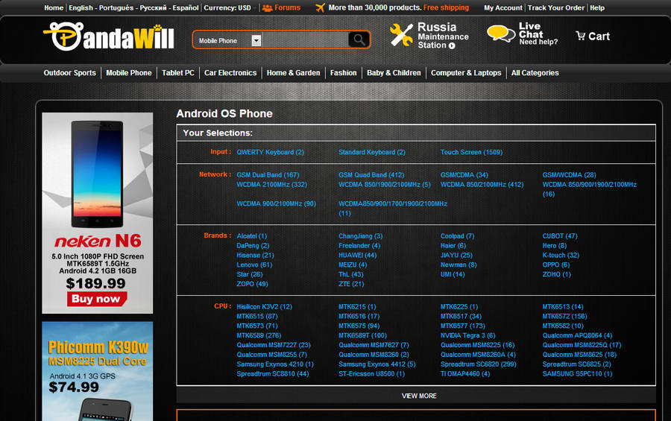The width and height of the screenshot is (671, 421).
Task: Open All Categories menu
Action: click(535, 73)
